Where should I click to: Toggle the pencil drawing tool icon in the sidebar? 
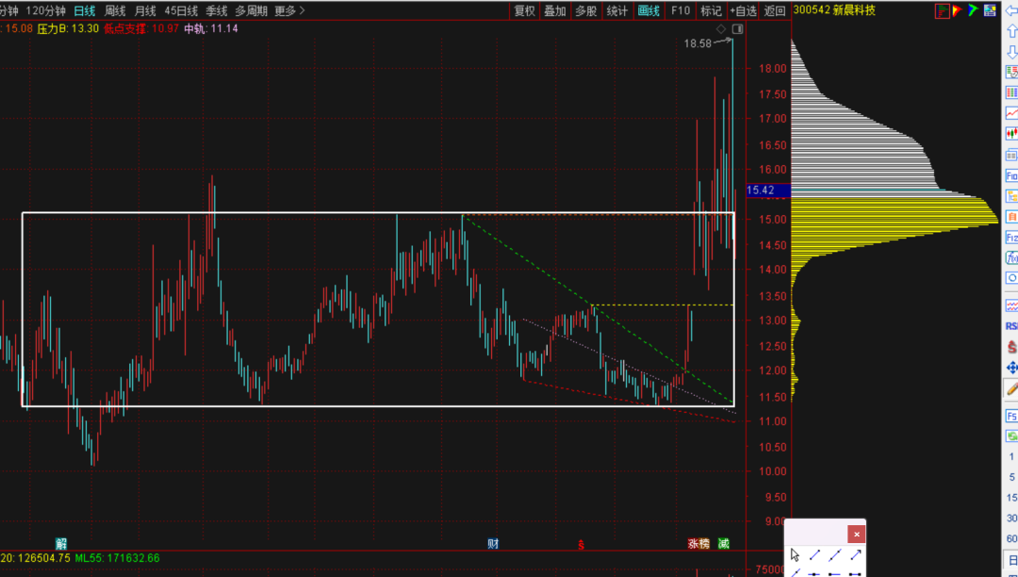pos(1011,388)
